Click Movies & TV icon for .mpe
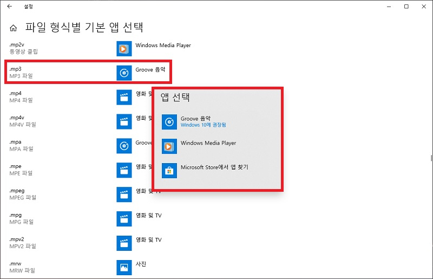 coord(124,170)
